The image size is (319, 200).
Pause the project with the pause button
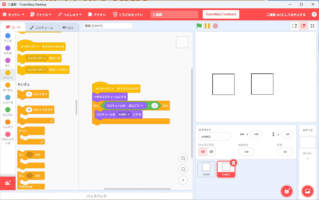(x=207, y=26)
